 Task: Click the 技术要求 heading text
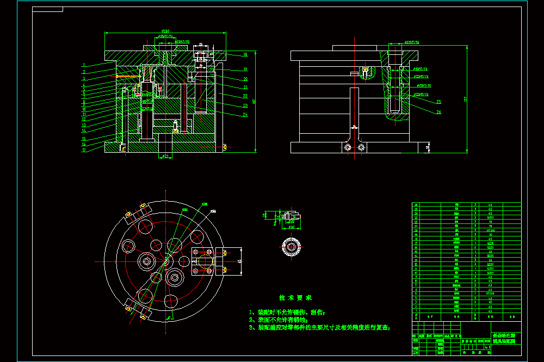[295, 297]
